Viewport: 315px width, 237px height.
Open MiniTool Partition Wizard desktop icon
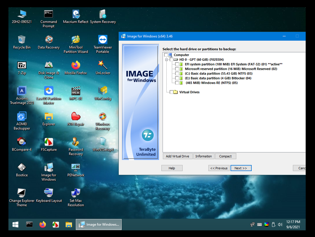click(76, 44)
